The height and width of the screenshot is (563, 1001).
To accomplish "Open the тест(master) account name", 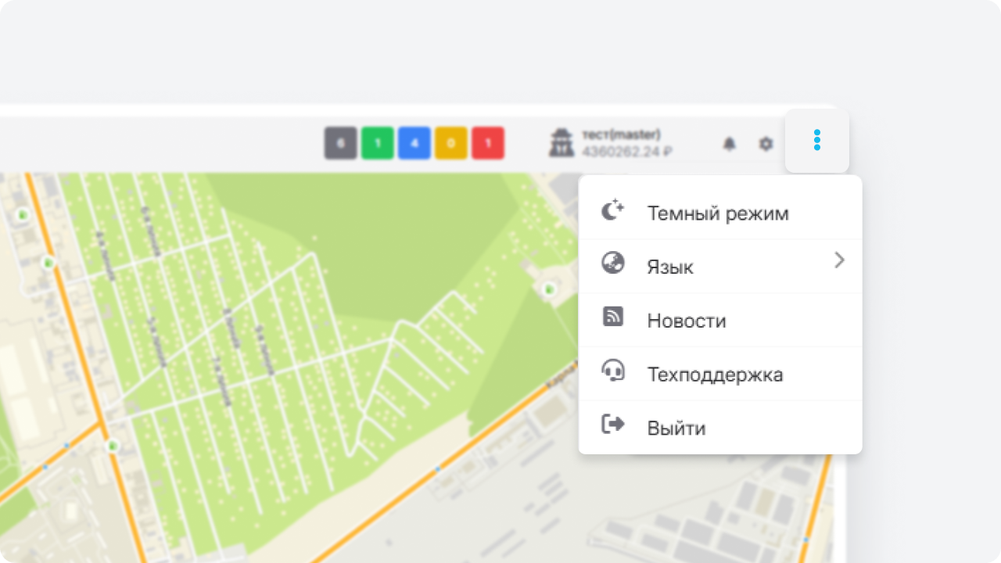I will (x=621, y=134).
